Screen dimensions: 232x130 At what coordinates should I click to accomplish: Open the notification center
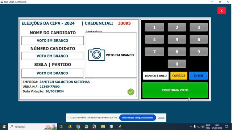pos(226,127)
